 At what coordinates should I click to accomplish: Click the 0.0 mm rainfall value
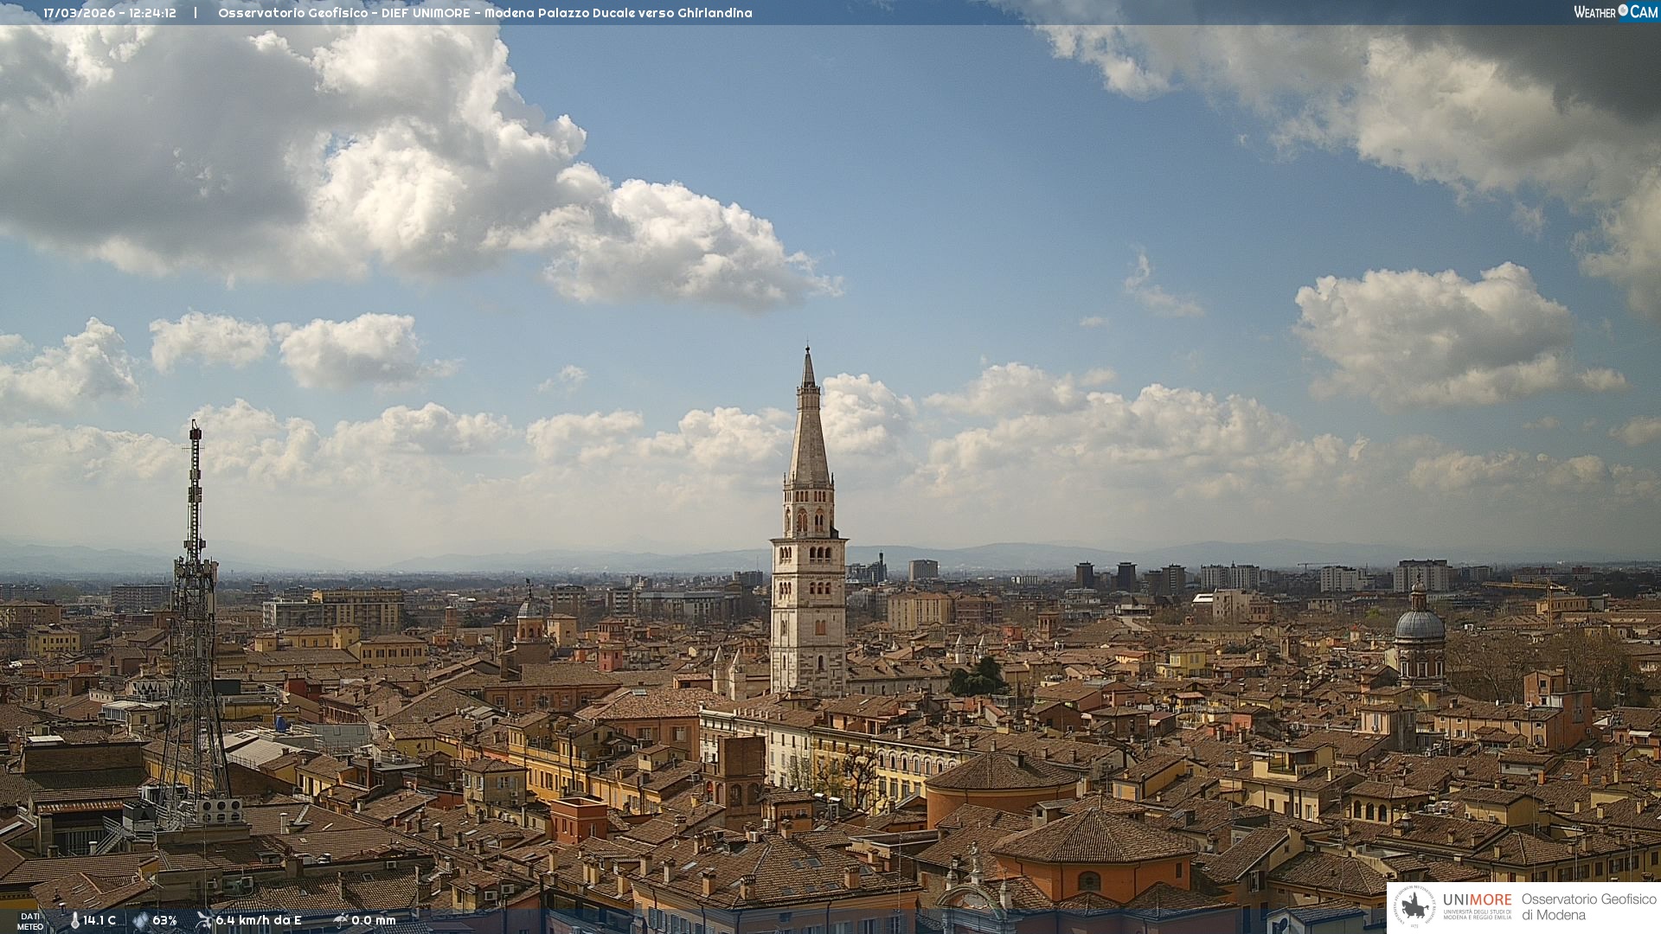[374, 921]
